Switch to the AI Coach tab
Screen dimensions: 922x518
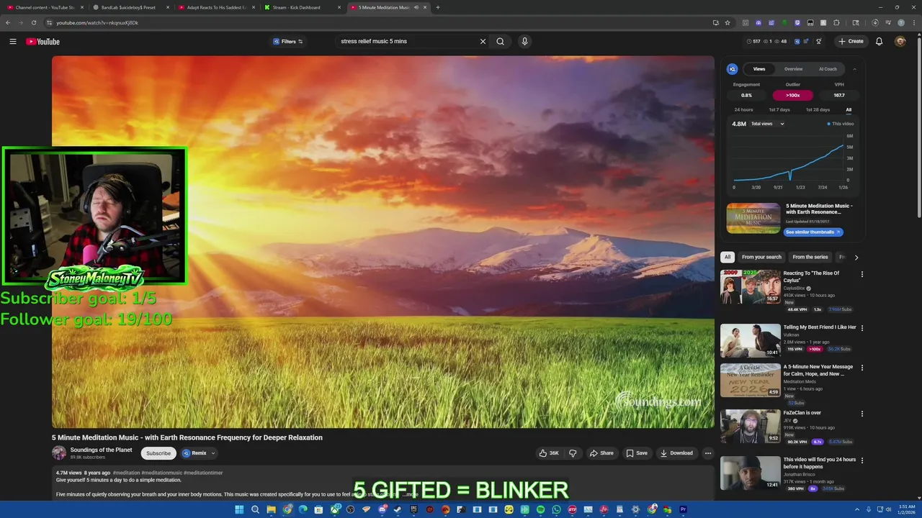tap(828, 69)
